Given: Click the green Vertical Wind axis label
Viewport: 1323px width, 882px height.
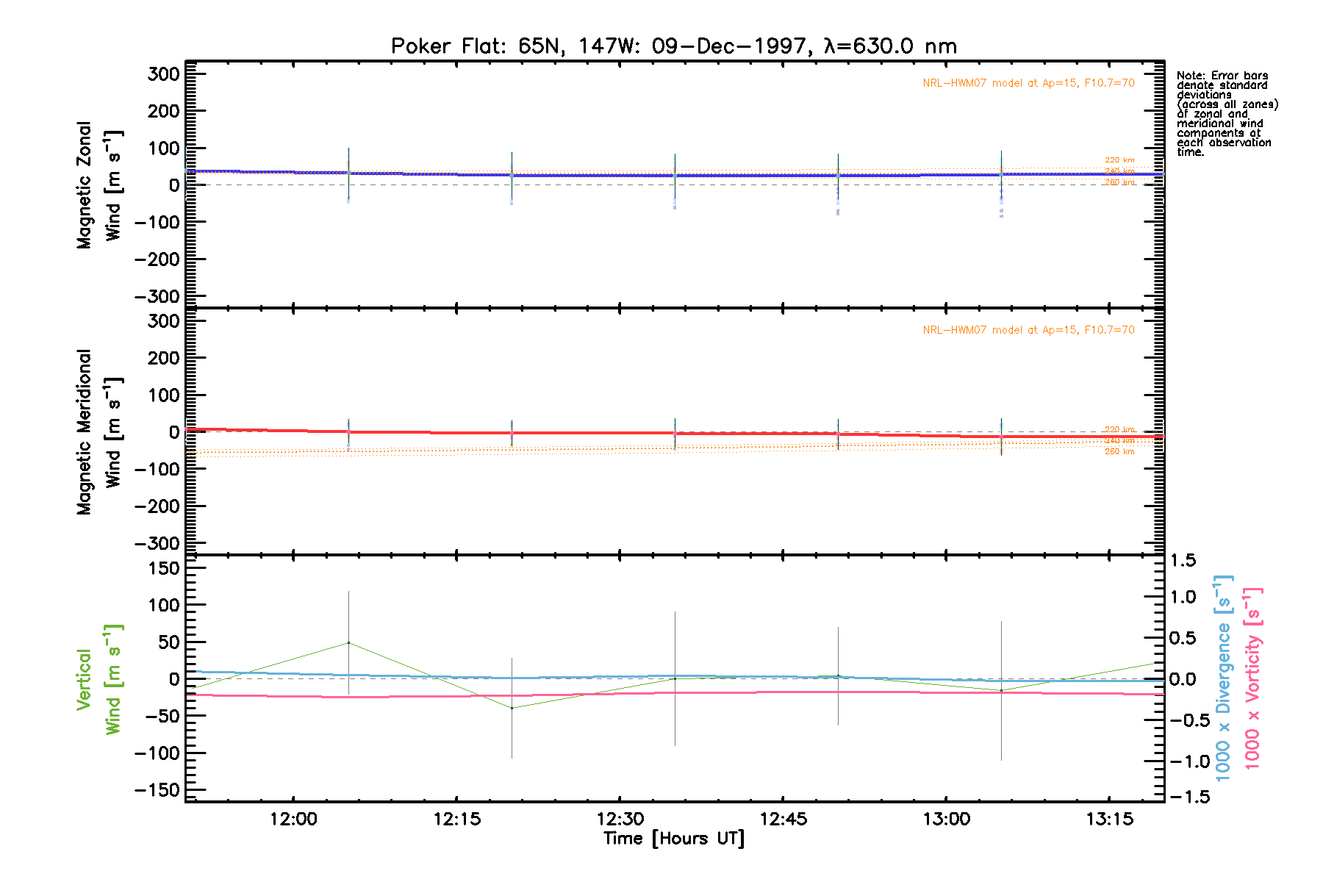Looking at the screenshot, I should [99, 679].
